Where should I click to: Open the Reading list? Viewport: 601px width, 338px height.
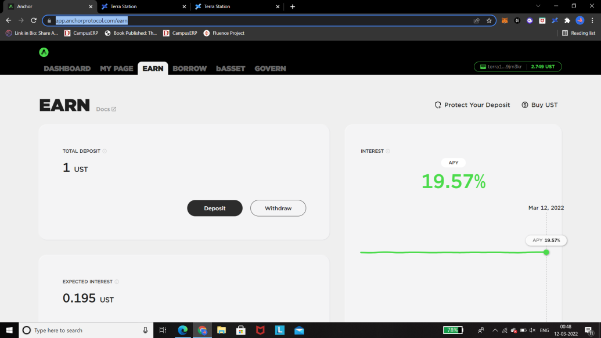coord(579,33)
